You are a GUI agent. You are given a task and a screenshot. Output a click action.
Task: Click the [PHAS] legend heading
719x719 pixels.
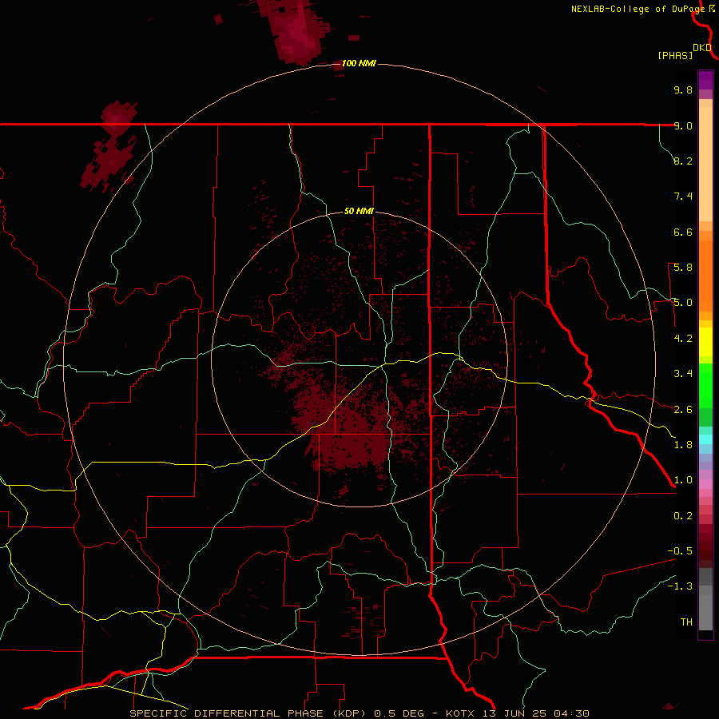coord(675,56)
